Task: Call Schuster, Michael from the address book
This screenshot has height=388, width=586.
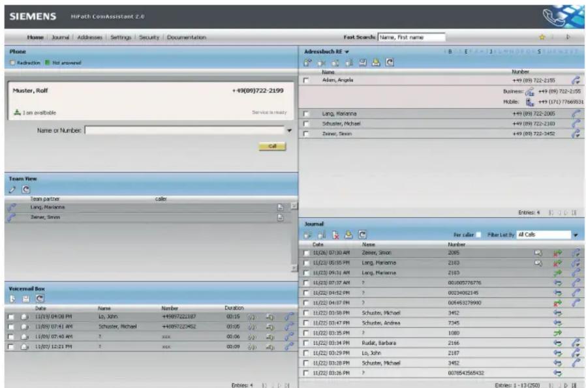Action: point(576,124)
